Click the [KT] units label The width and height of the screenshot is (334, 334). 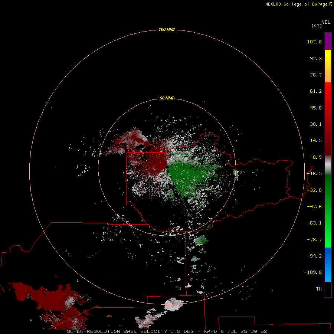click(317, 26)
